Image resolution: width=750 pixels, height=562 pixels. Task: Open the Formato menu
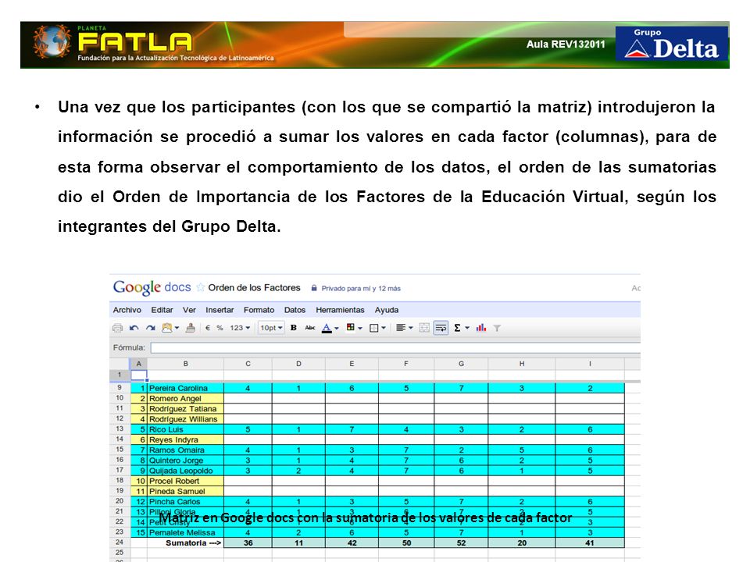point(259,310)
